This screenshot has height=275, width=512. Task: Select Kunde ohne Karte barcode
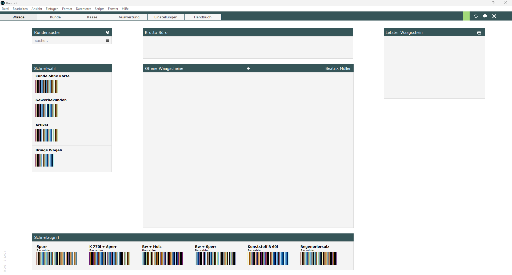pyautogui.click(x=47, y=86)
